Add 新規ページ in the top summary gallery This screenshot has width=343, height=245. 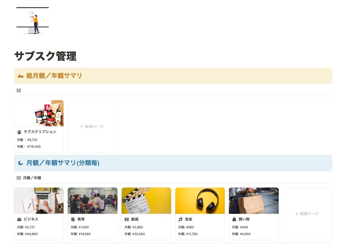click(92, 126)
